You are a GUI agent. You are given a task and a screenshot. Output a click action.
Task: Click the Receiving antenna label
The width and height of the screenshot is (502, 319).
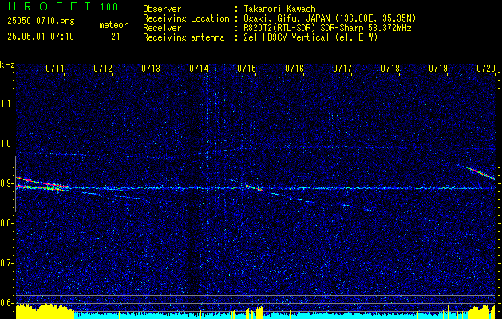[184, 37]
